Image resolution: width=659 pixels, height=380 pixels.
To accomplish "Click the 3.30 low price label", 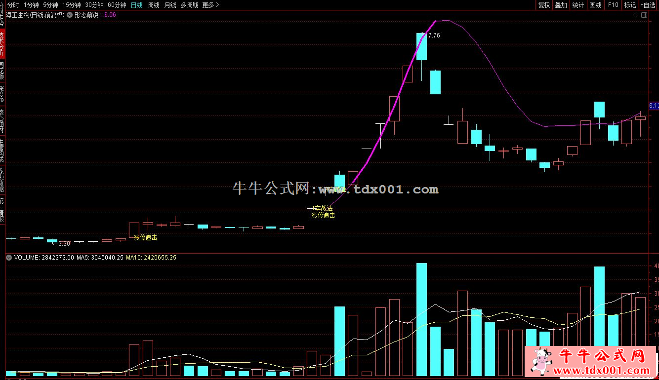I will coord(65,243).
